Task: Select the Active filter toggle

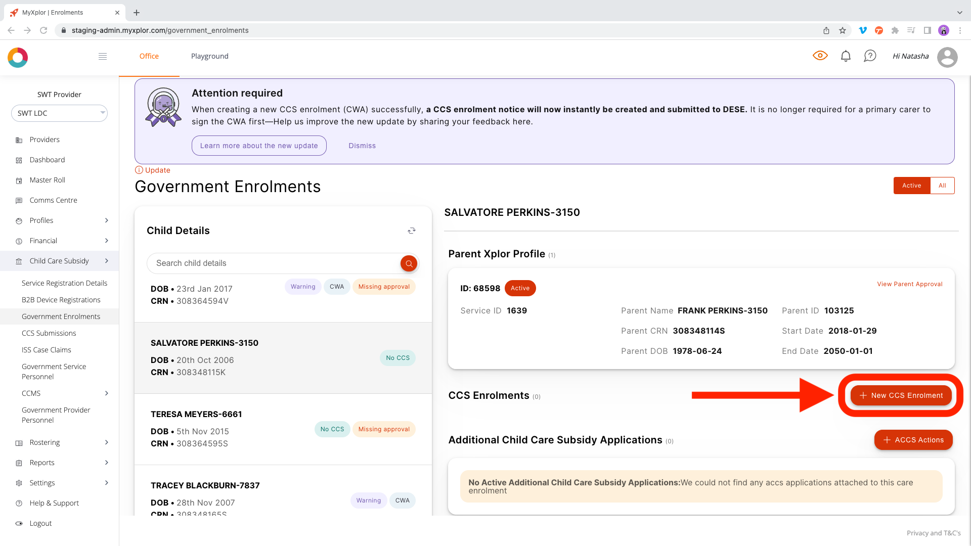Action: click(911, 186)
